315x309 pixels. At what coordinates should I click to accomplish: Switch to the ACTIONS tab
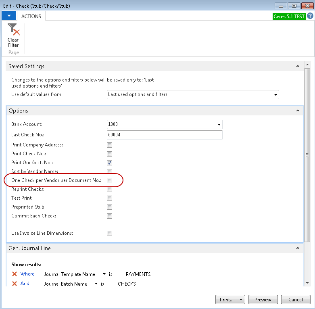(31, 16)
